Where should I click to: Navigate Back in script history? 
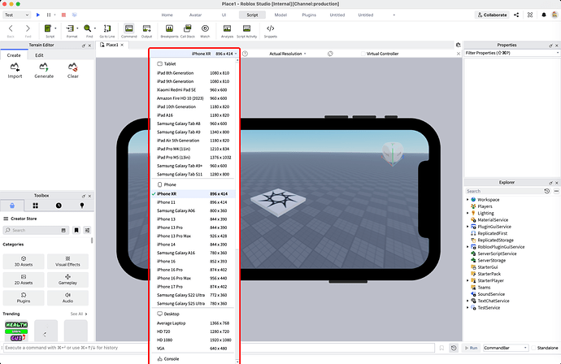click(x=11, y=28)
